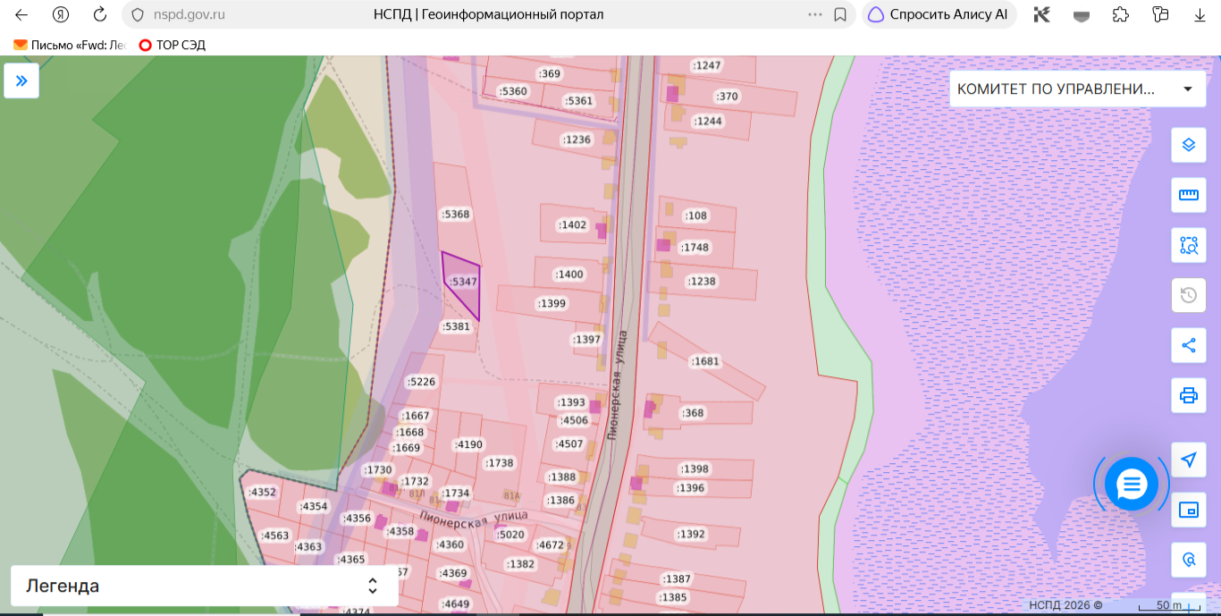Click parcel label :5368
Screen dimensions: 1221x616
coord(456,215)
